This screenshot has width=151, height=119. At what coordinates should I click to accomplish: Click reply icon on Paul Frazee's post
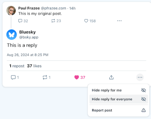[x=20, y=21]
